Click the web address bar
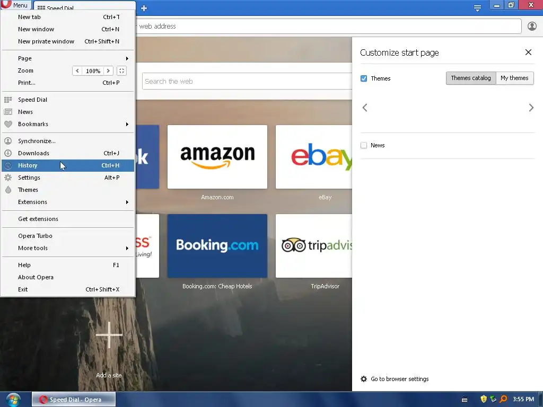The height and width of the screenshot is (407, 543). click(x=328, y=26)
